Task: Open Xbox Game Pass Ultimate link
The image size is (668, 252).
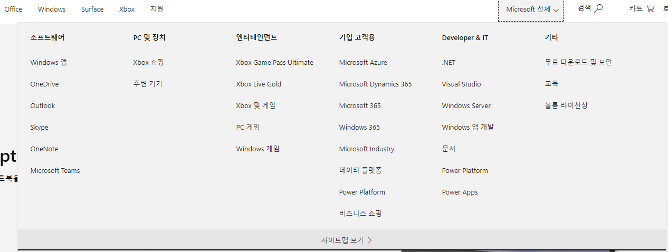Action: tap(275, 62)
